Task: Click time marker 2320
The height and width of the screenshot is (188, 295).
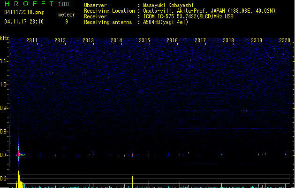Action: (x=285, y=40)
